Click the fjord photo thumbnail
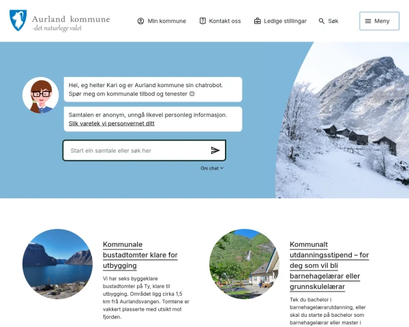 tap(57, 264)
